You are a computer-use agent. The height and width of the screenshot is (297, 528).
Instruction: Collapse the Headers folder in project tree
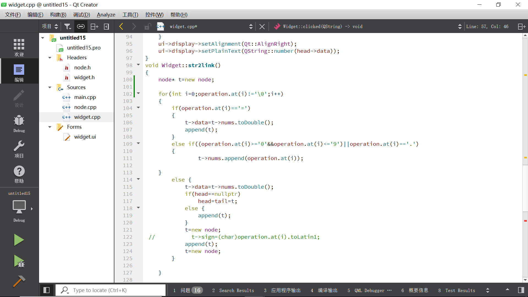50,58
